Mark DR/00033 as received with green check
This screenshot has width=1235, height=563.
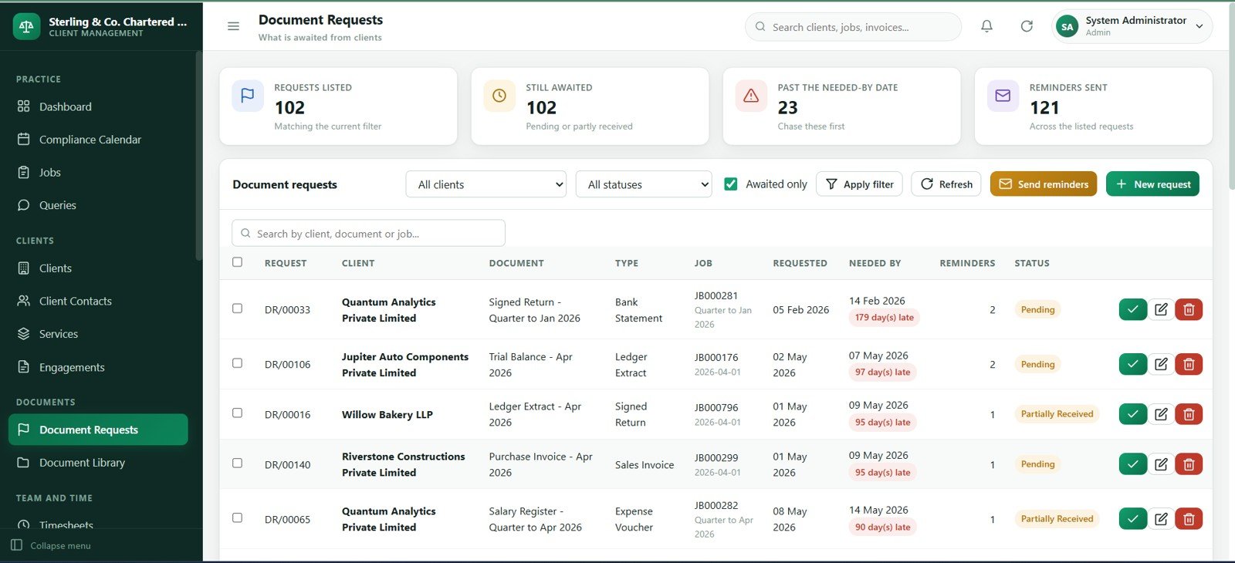click(1132, 309)
